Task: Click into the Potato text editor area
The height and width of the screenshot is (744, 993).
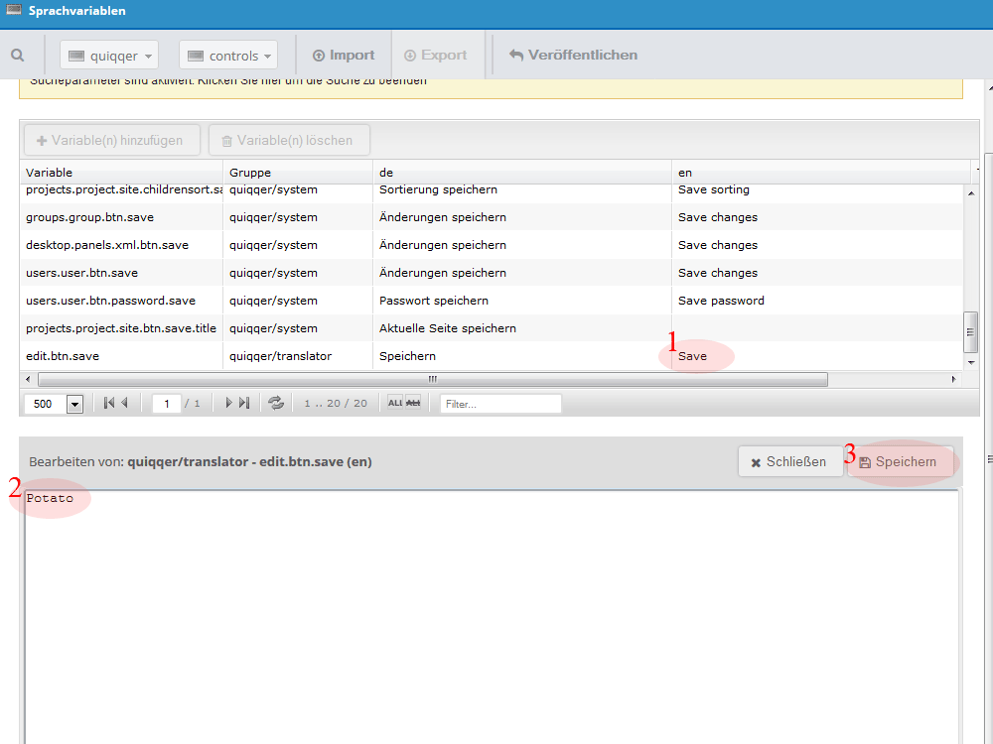Action: [x=492, y=617]
